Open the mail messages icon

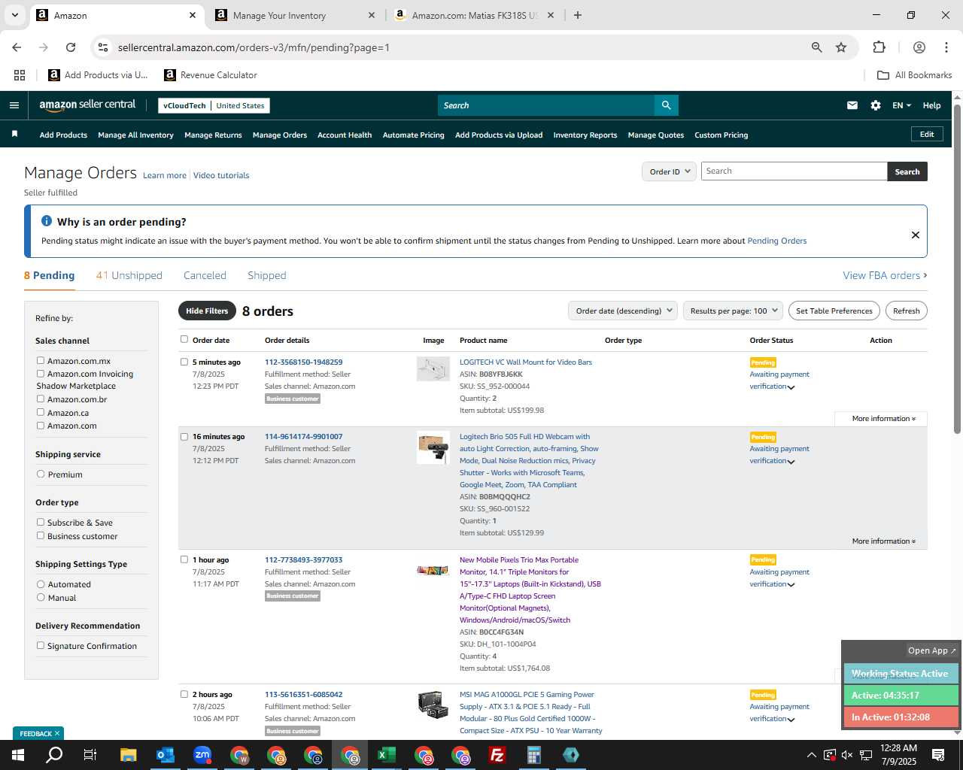pos(852,105)
